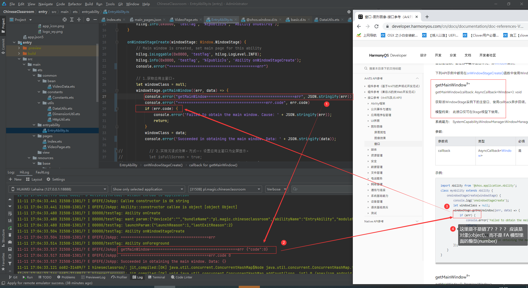528x288 pixels.
Task: Select DataUtils.ets in project tree
Action: coord(62,108)
